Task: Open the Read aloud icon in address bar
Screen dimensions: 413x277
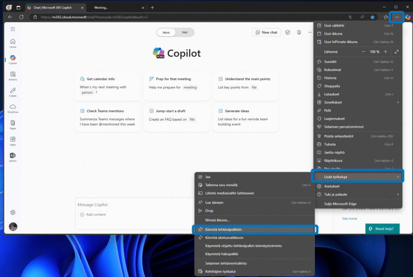Action: pos(362,17)
